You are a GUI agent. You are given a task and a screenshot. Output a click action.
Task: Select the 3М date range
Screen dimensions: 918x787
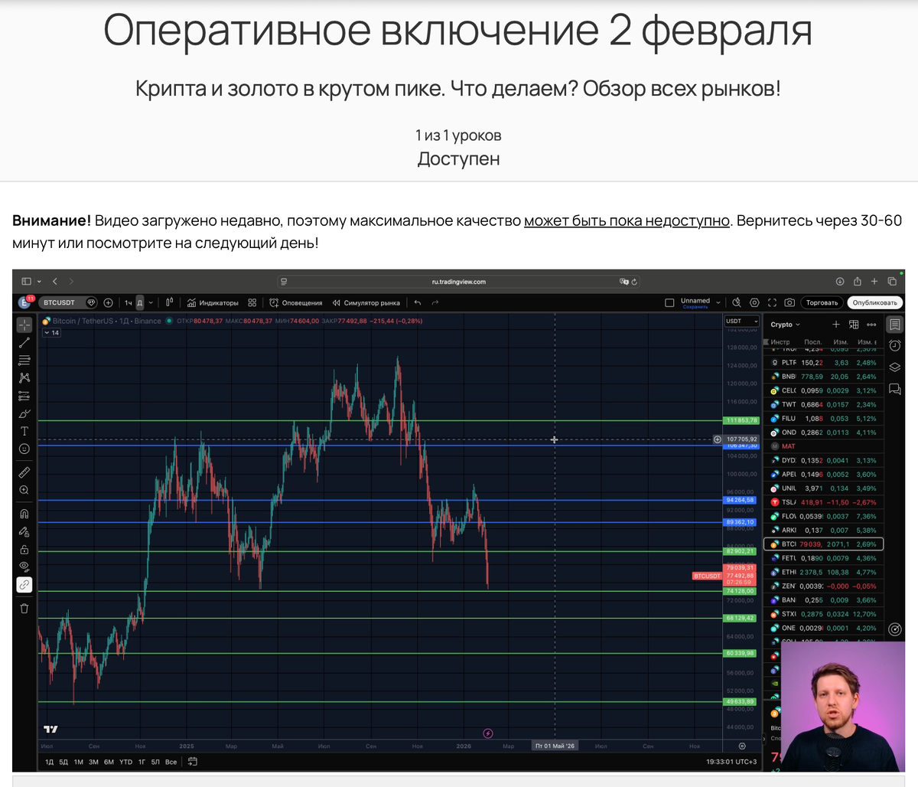pyautogui.click(x=93, y=762)
